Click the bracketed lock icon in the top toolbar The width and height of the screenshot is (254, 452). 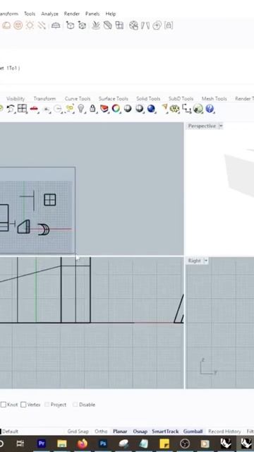pos(169,25)
